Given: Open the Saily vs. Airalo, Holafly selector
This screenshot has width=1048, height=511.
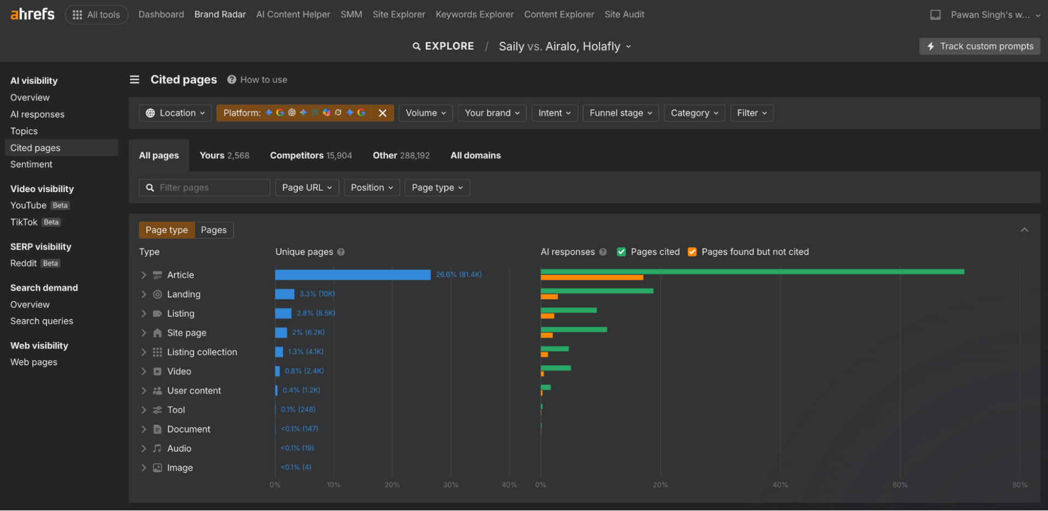Looking at the screenshot, I should (x=565, y=46).
